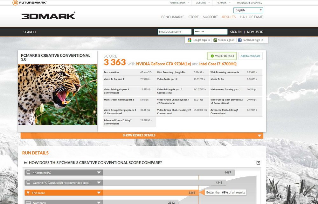
Task: Expand the 4K gaming PC row
Action: [99, 173]
